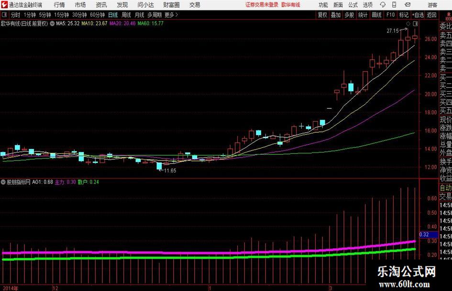
Task: Open the 问小达 menu
Action: (145, 5)
